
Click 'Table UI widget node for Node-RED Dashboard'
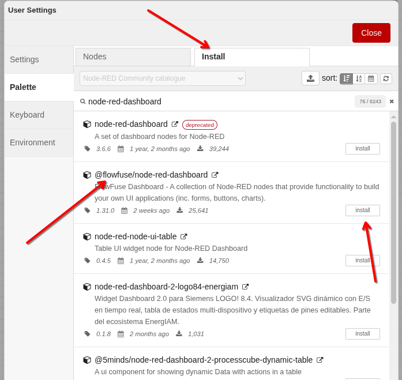pyautogui.click(x=171, y=249)
